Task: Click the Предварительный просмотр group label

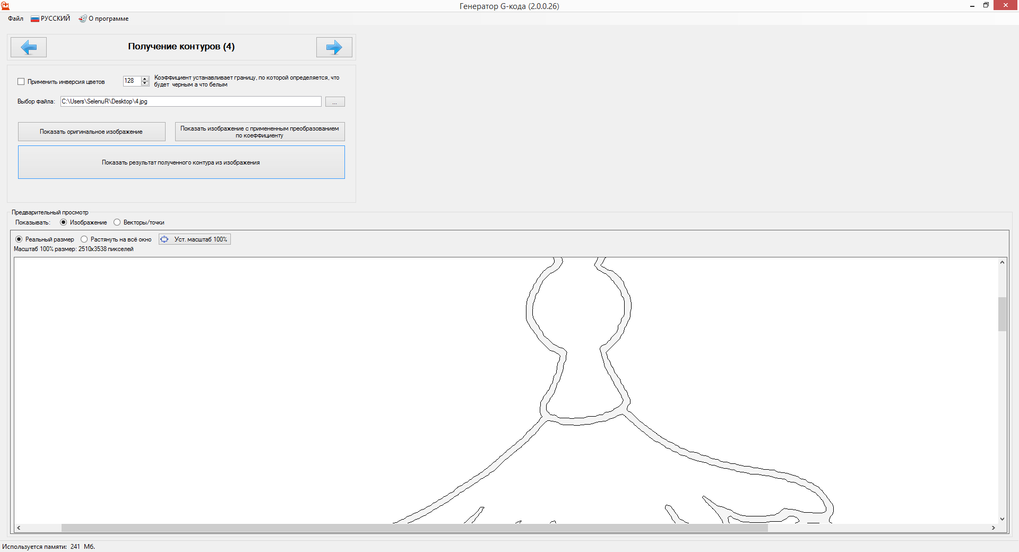Action: click(50, 212)
